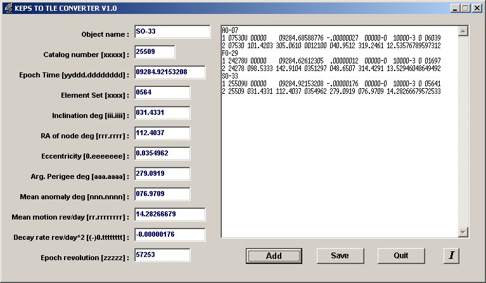Close the KEPS TO TLE CONVERTER window
Image resolution: width=486 pixels, height=283 pixels.
point(477,8)
